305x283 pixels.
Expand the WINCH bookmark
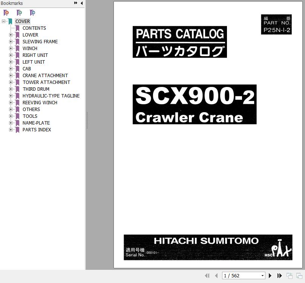pos(11,48)
